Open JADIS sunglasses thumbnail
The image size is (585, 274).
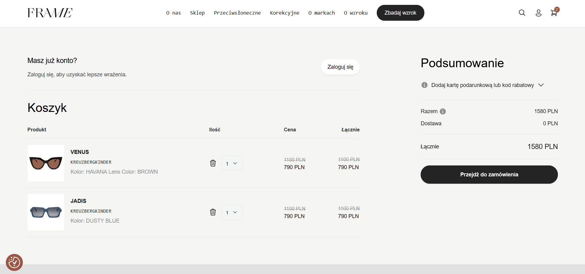46,212
